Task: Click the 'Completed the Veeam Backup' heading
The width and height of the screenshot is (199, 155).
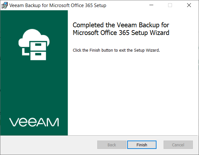Action: pyautogui.click(x=121, y=25)
